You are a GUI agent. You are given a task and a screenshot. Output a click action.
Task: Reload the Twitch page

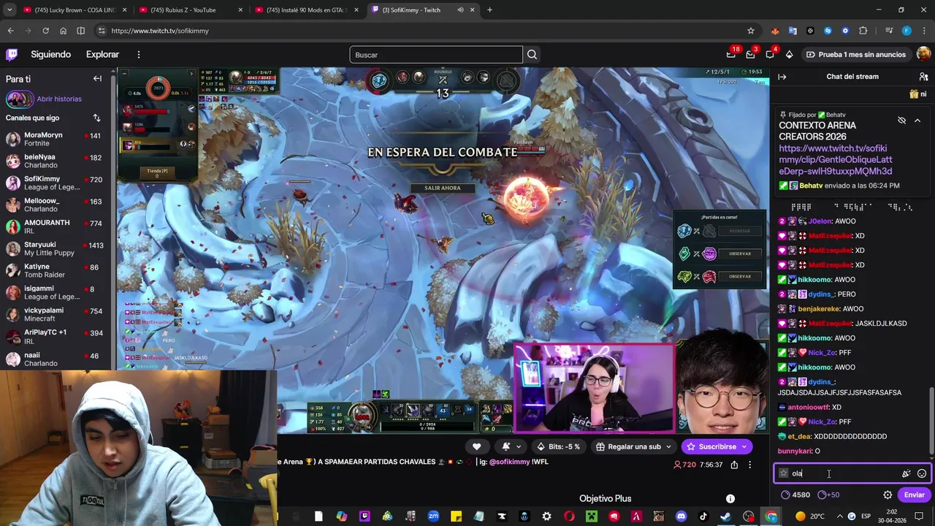pos(45,31)
